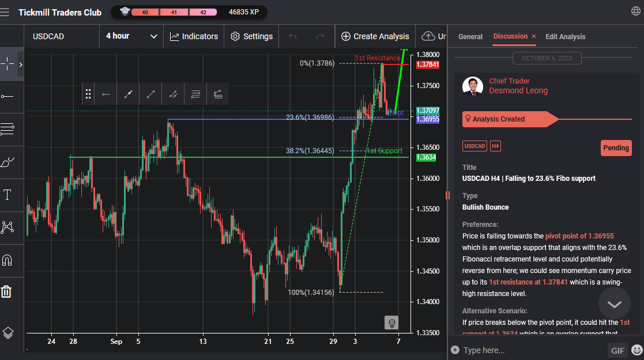Viewport: 644px width, 360px height.
Task: Open the layers object tree icon
Action: (x=8, y=332)
